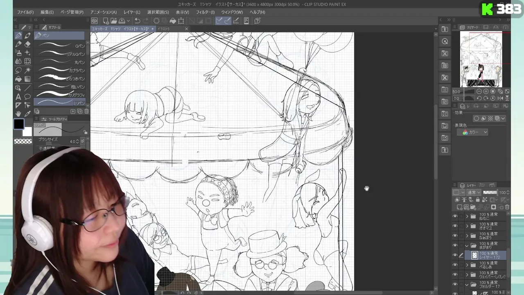Toggle Snap to special ruler in command bar
The image size is (524, 295).
(227, 21)
